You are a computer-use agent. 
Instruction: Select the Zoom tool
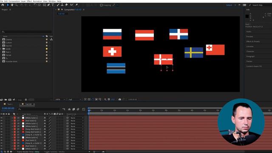click(16, 5)
